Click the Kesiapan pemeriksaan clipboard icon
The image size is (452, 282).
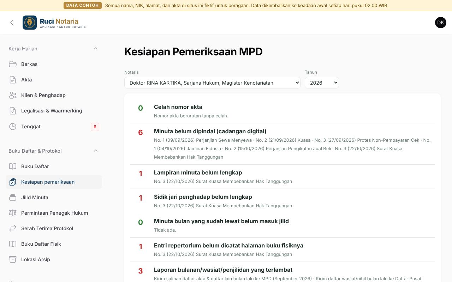click(x=13, y=182)
